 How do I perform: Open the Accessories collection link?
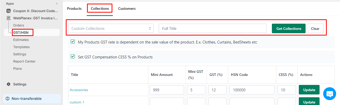79,90
